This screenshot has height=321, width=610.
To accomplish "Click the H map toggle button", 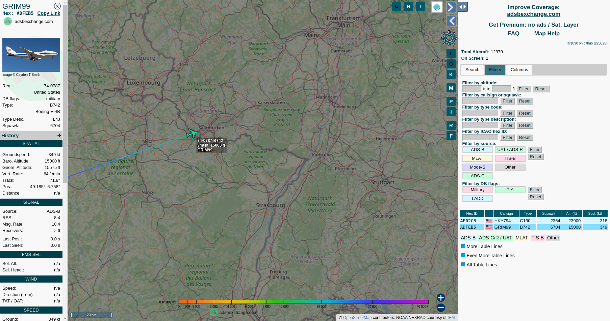I will [408, 6].
